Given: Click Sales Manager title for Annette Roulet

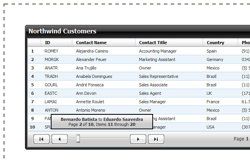Looking at the screenshot, I should coord(152,102).
